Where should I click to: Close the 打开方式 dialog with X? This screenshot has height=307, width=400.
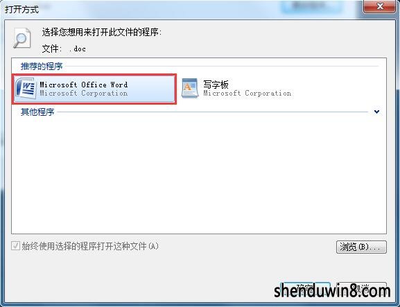tap(380, 6)
